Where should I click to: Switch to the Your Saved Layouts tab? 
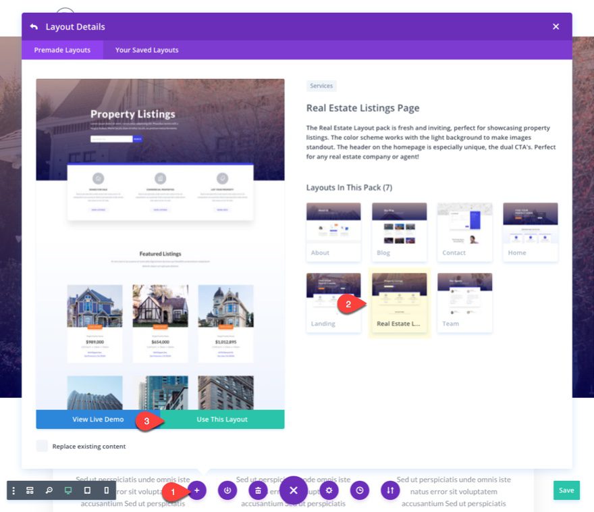tap(146, 50)
